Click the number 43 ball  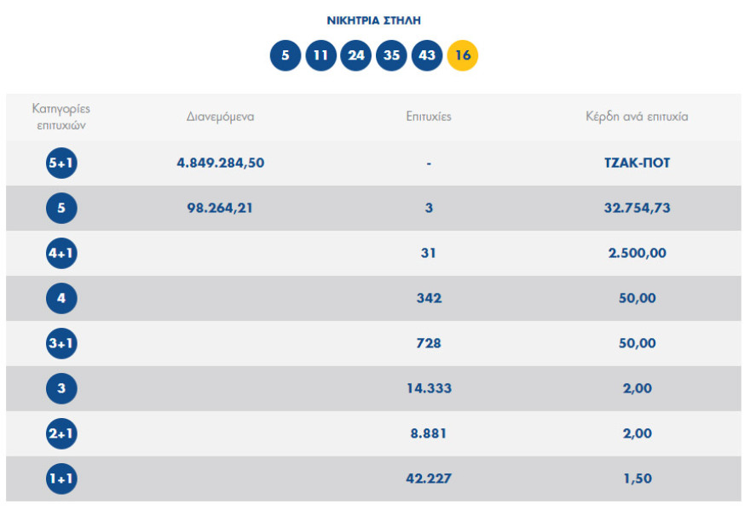pos(427,56)
